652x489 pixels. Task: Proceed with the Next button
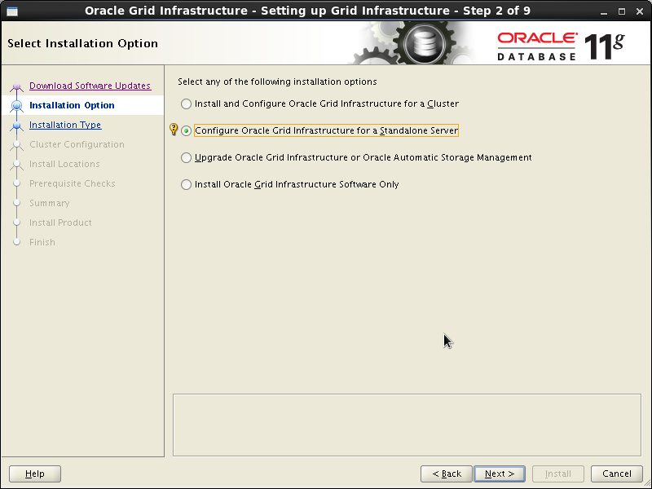pyautogui.click(x=500, y=474)
